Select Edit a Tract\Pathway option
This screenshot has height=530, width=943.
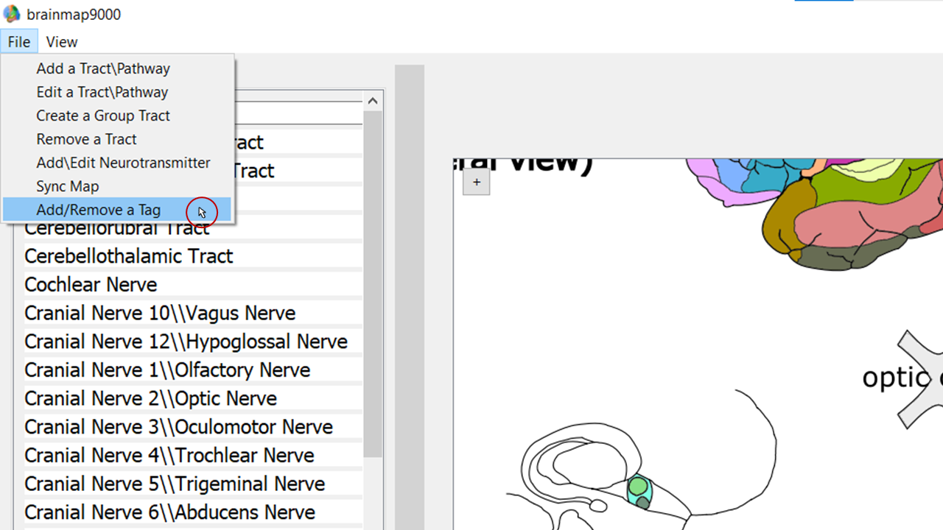pyautogui.click(x=102, y=92)
